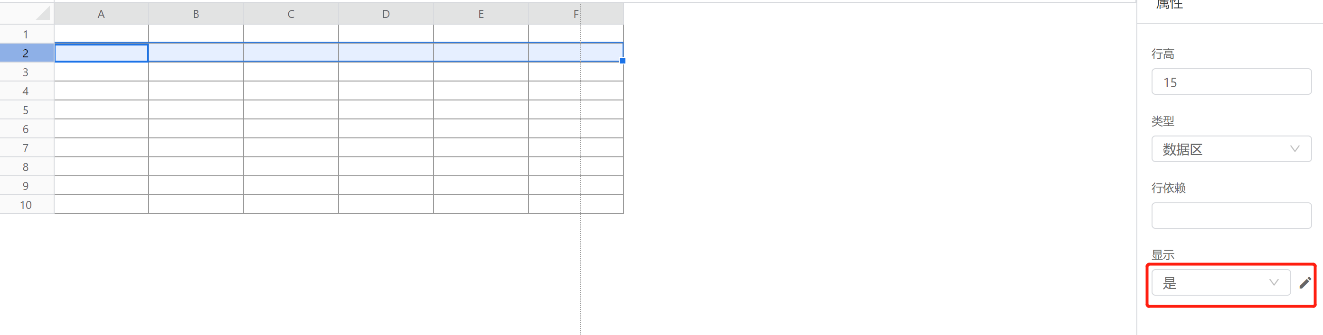This screenshot has height=335, width=1323.
Task: Open the 类型 dropdown showing 数据区
Action: pos(1231,149)
